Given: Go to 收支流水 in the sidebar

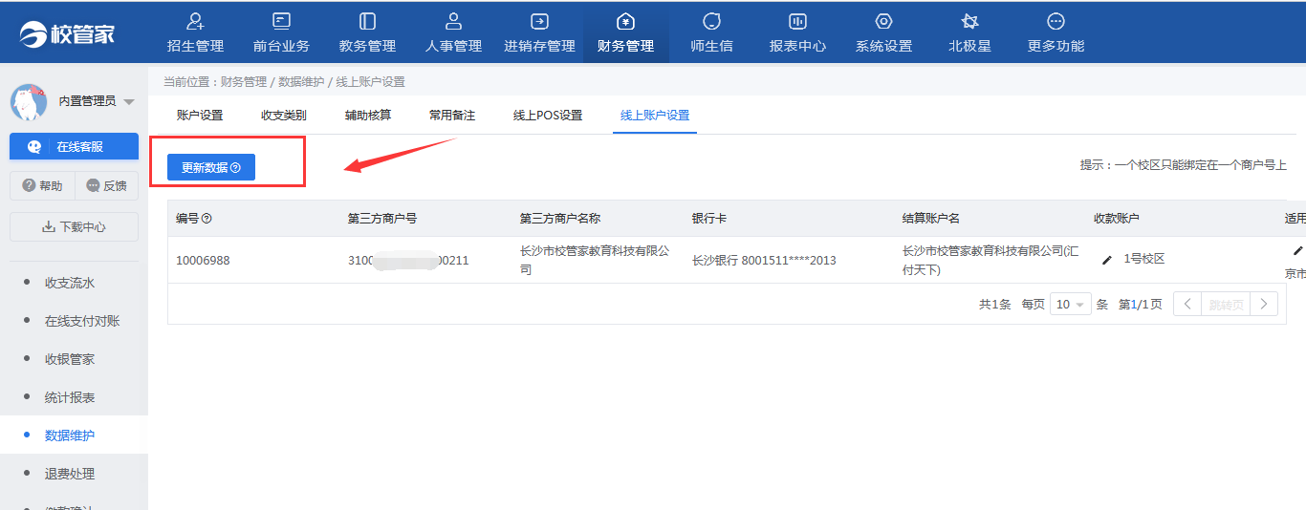Looking at the screenshot, I should pos(70,283).
